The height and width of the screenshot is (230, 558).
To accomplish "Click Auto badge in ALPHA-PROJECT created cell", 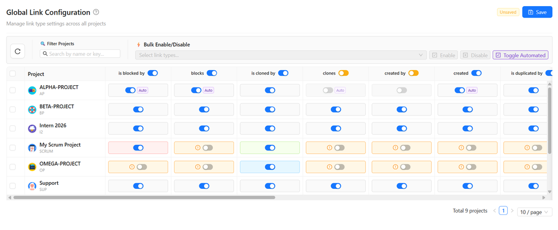I will click(x=472, y=91).
